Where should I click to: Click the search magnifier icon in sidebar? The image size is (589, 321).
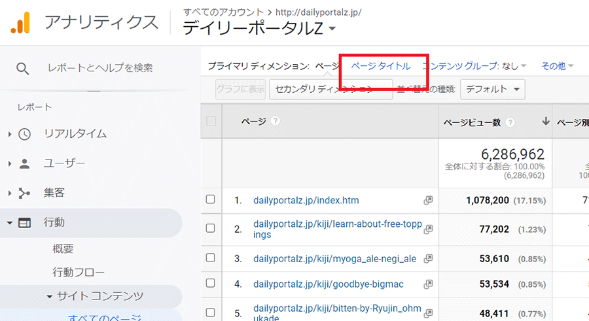[22, 69]
